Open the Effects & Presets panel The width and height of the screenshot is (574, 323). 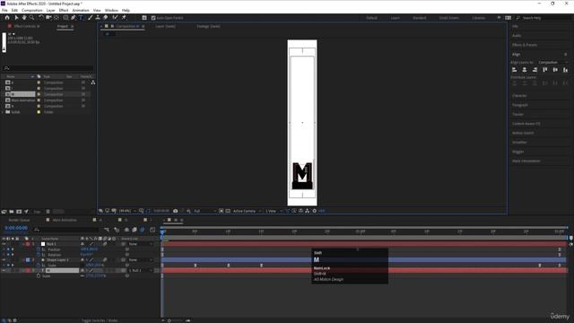click(525, 45)
